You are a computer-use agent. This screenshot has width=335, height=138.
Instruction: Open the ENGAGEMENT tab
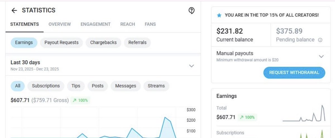click(95, 24)
